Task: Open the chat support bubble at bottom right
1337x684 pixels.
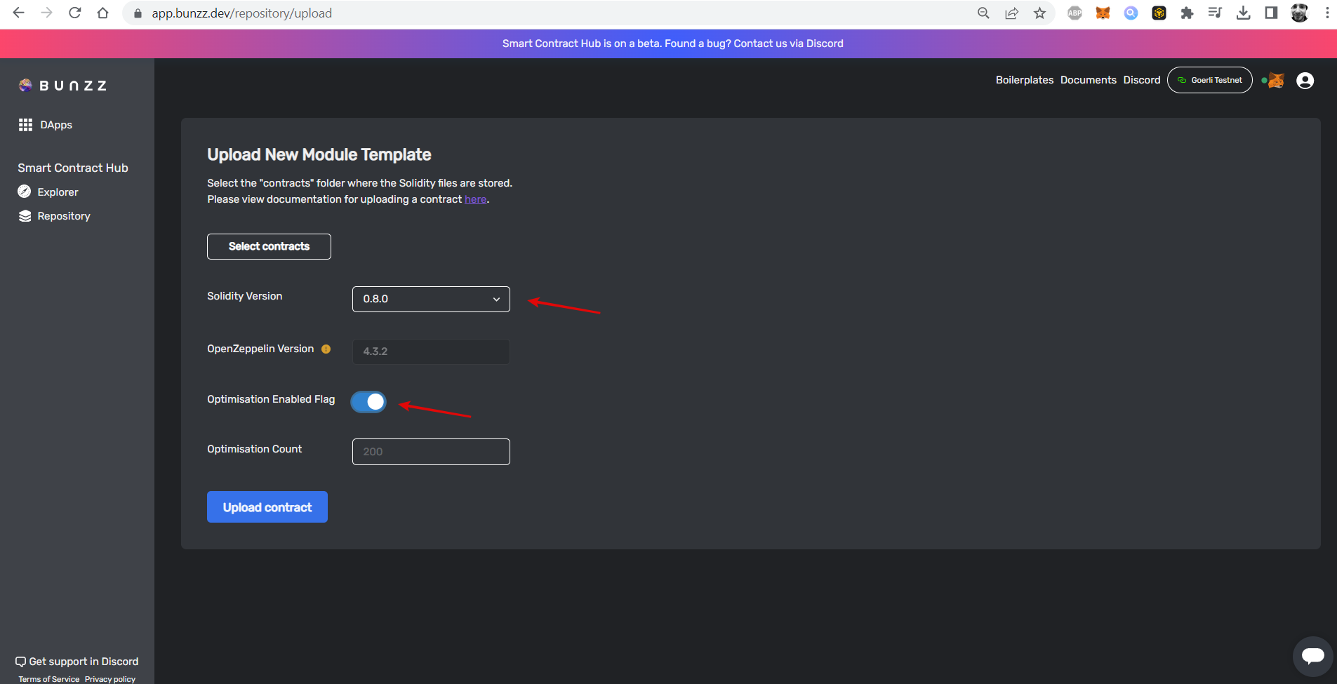Action: tap(1315, 656)
